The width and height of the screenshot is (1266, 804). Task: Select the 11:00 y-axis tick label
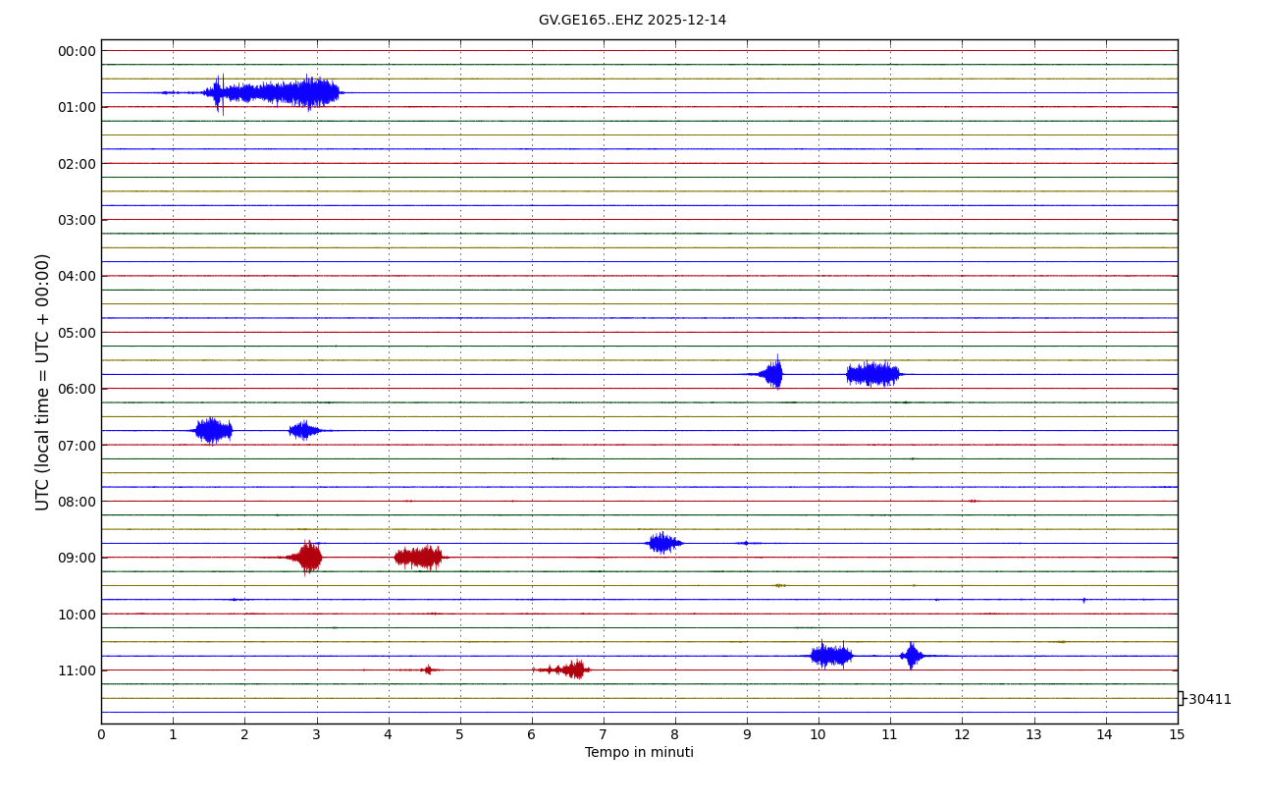click(x=77, y=670)
